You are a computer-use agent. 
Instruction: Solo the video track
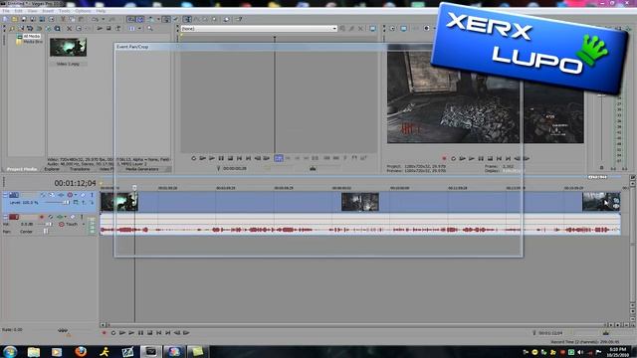tap(92, 195)
